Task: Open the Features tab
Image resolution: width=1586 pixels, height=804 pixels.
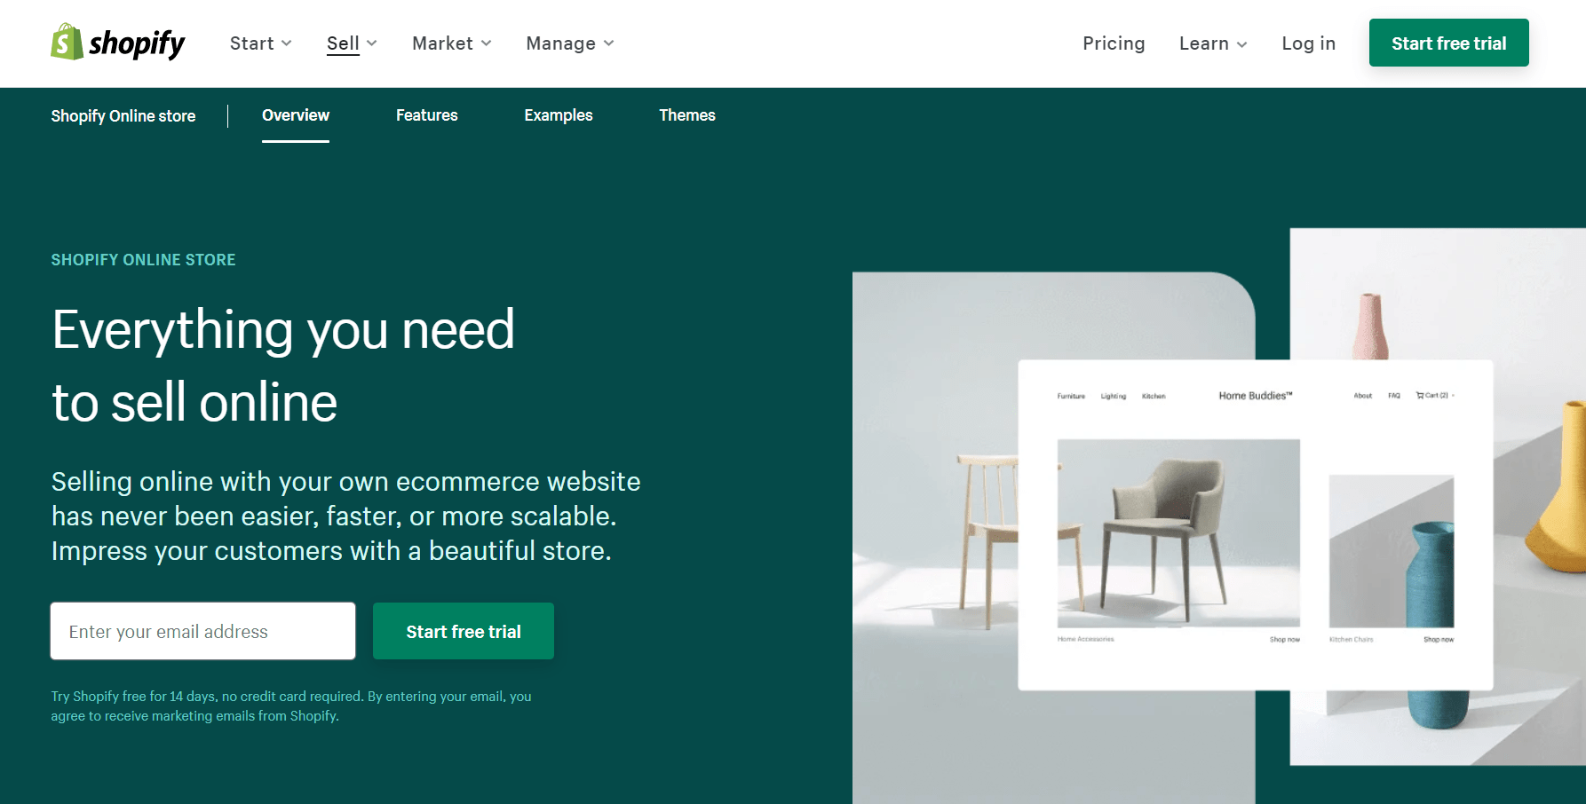Action: point(426,115)
